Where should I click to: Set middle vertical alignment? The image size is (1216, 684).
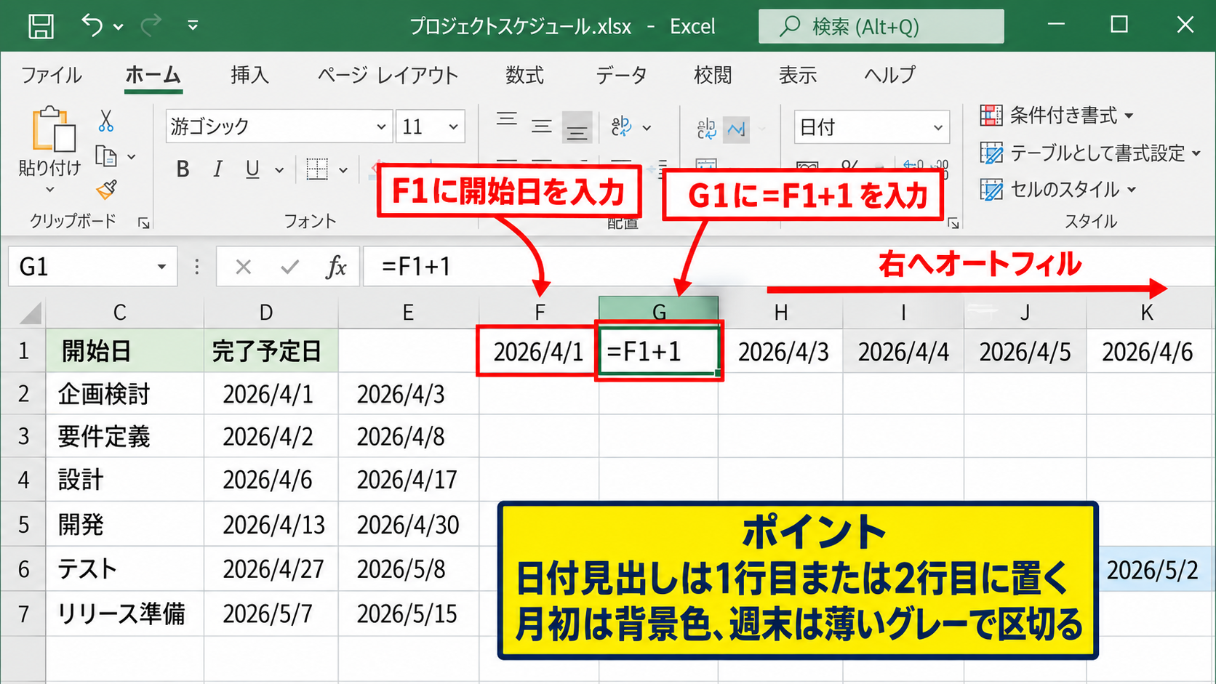point(541,127)
